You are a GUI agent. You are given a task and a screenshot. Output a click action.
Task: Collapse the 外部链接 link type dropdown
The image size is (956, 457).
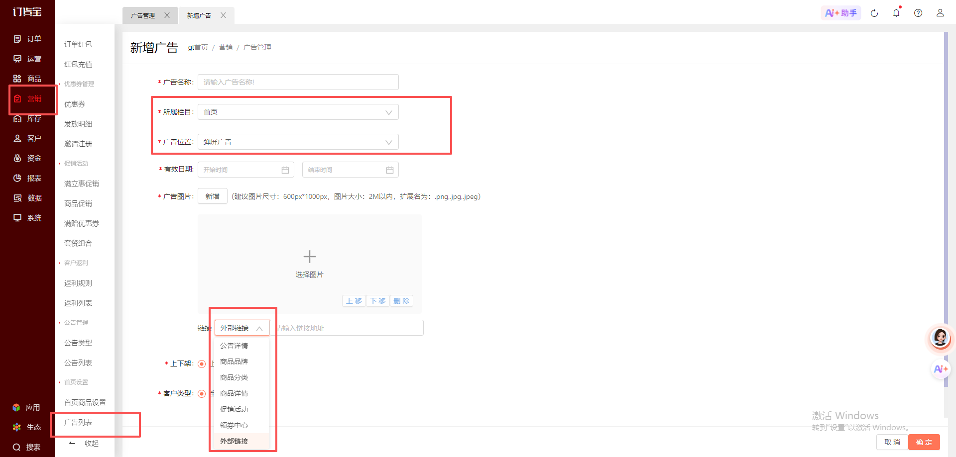click(x=242, y=328)
